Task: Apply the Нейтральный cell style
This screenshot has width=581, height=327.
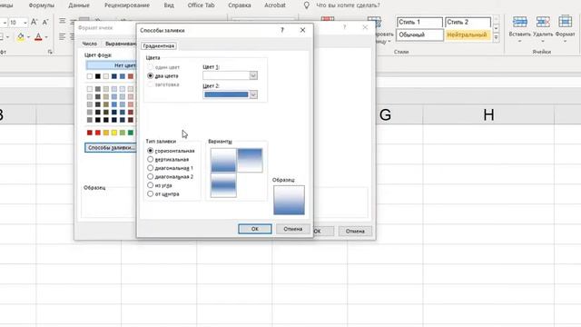Action: click(468, 35)
